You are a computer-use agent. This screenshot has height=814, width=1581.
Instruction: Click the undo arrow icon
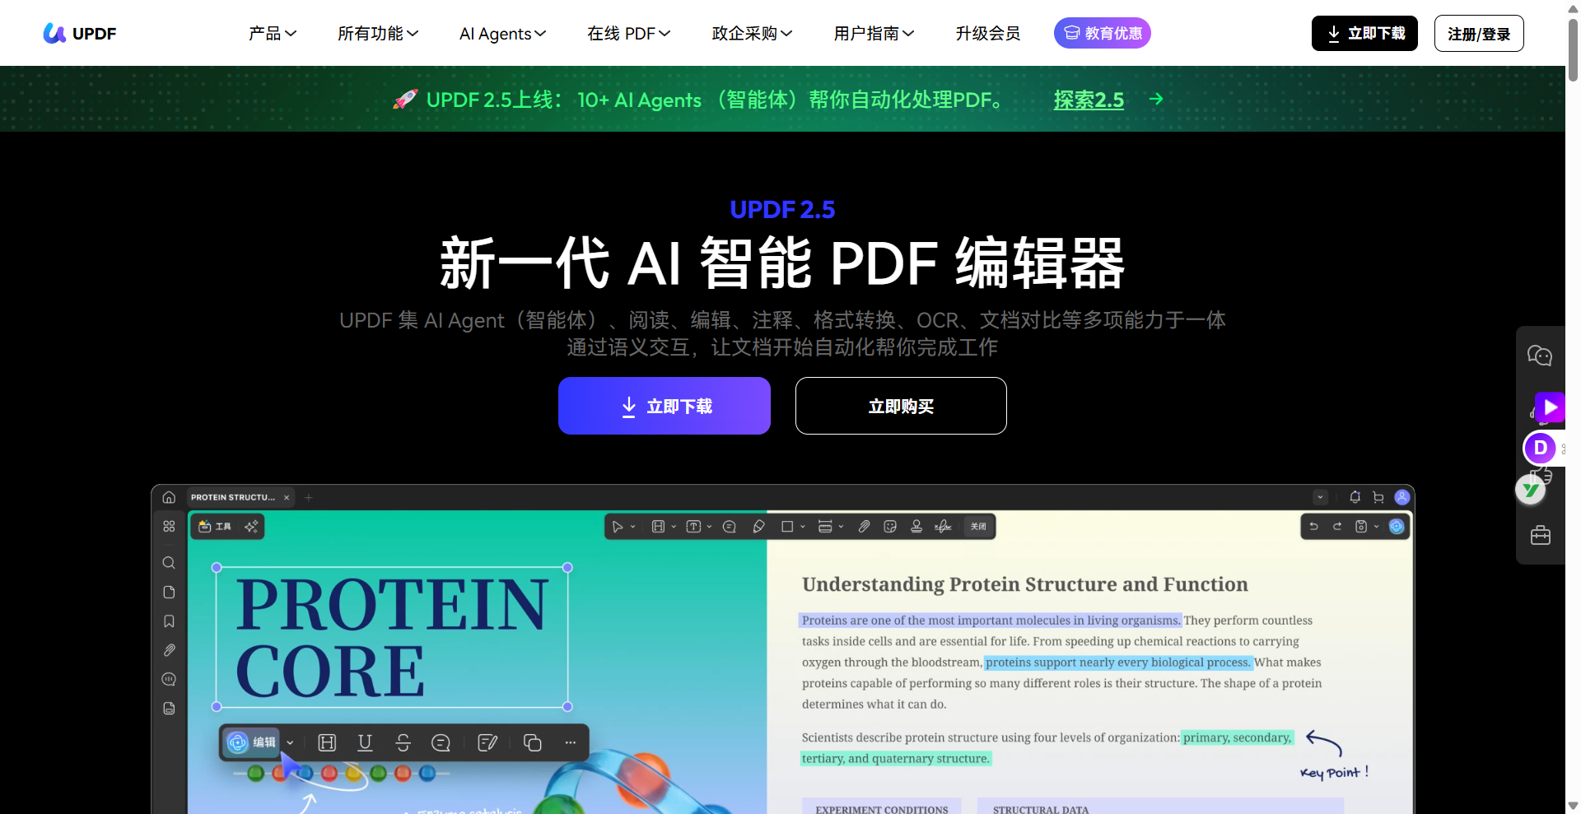(x=1313, y=526)
